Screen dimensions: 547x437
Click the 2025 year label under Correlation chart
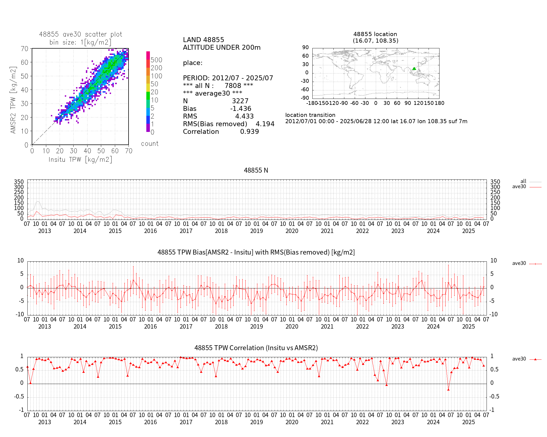pyautogui.click(x=469, y=422)
